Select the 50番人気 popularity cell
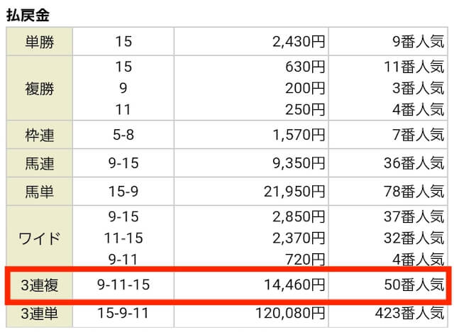454x332 pixels. [x=414, y=284]
